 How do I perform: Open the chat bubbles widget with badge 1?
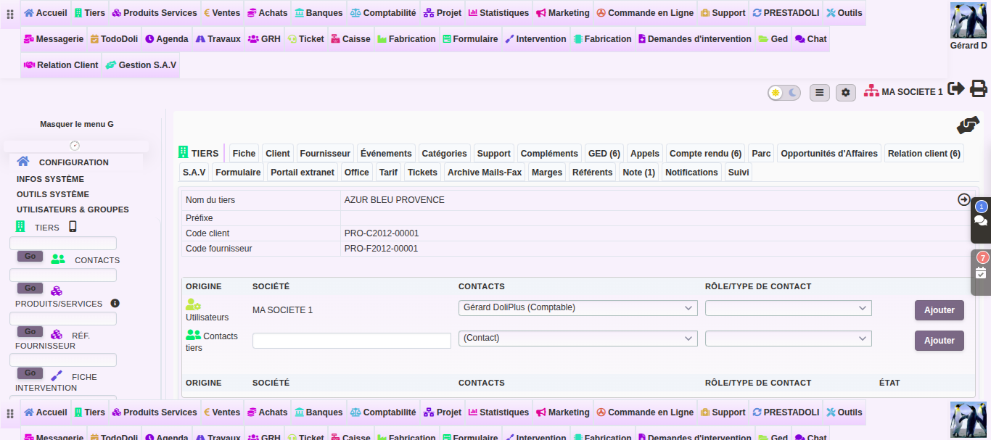tap(981, 220)
